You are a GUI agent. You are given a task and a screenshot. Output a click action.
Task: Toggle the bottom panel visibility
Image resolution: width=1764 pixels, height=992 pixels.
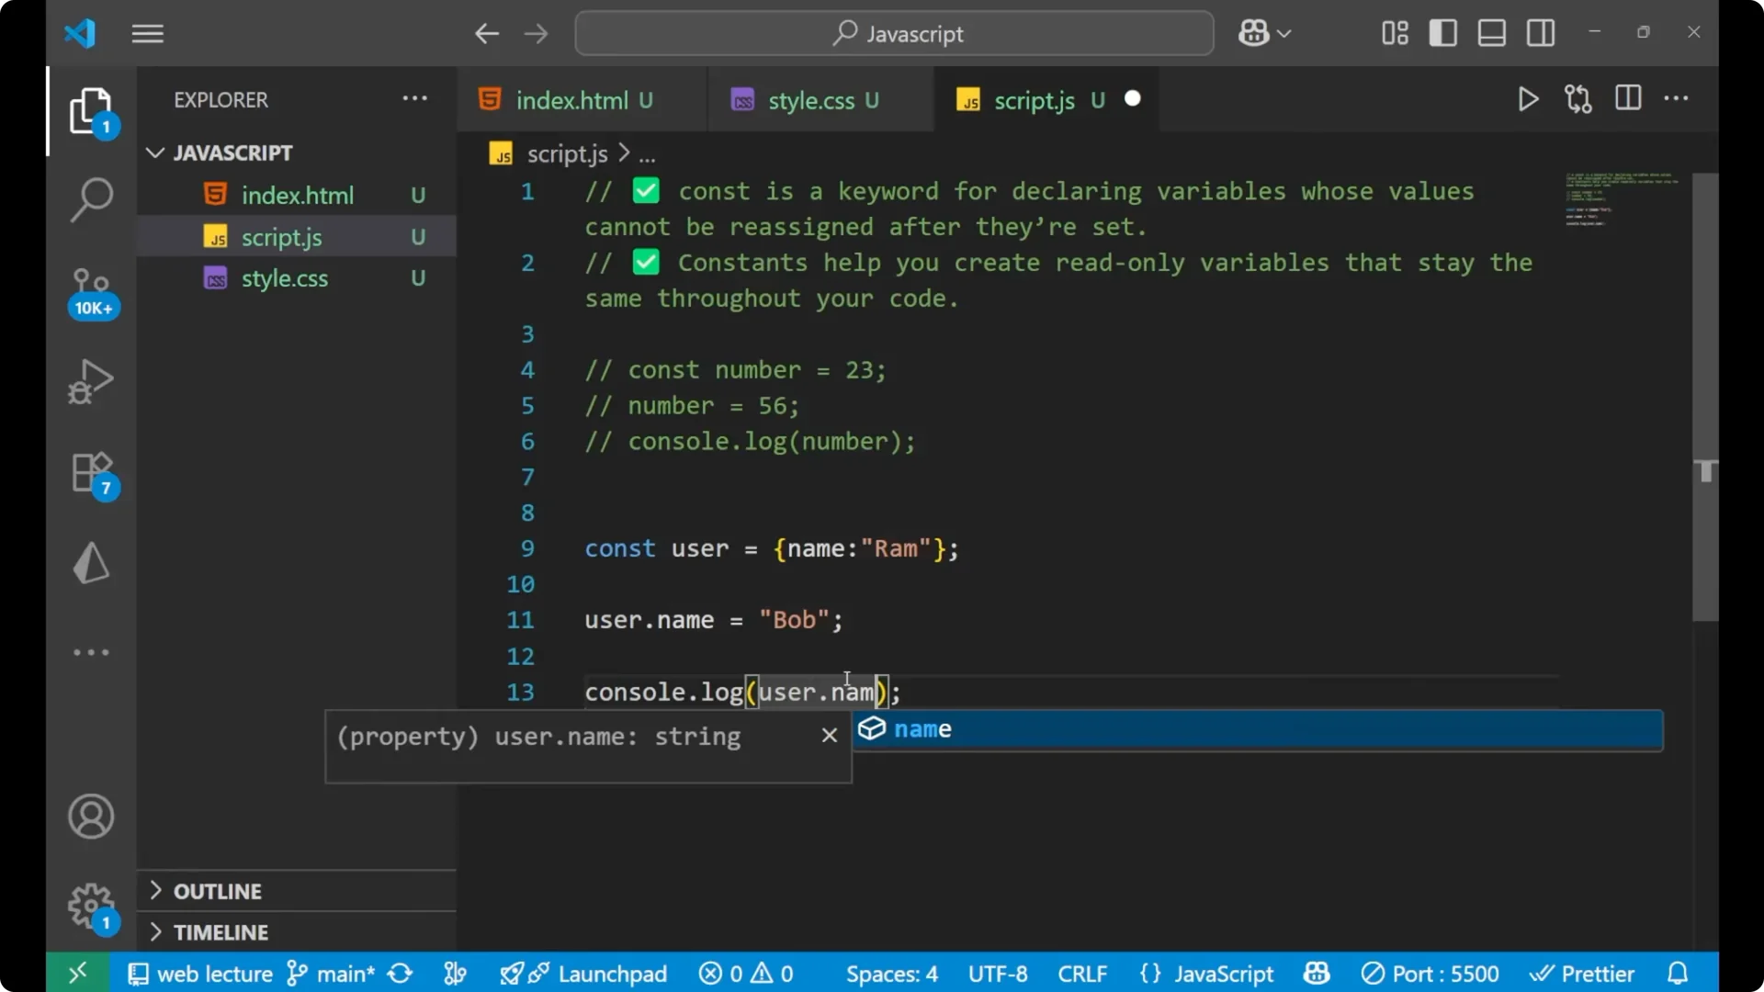pos(1491,32)
